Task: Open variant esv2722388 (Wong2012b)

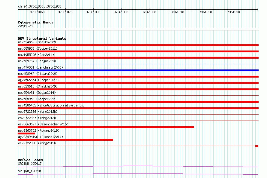Action: (x=38, y=143)
